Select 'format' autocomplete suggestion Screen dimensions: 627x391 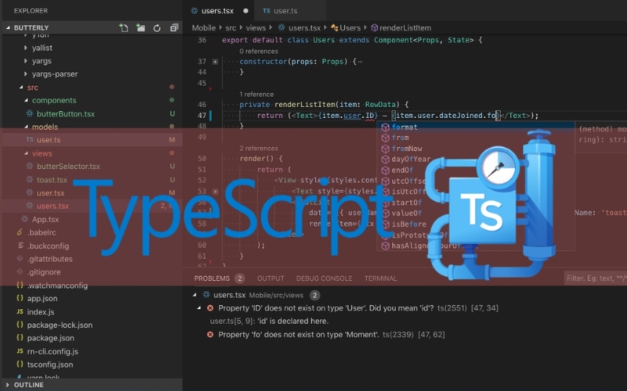click(x=476, y=127)
